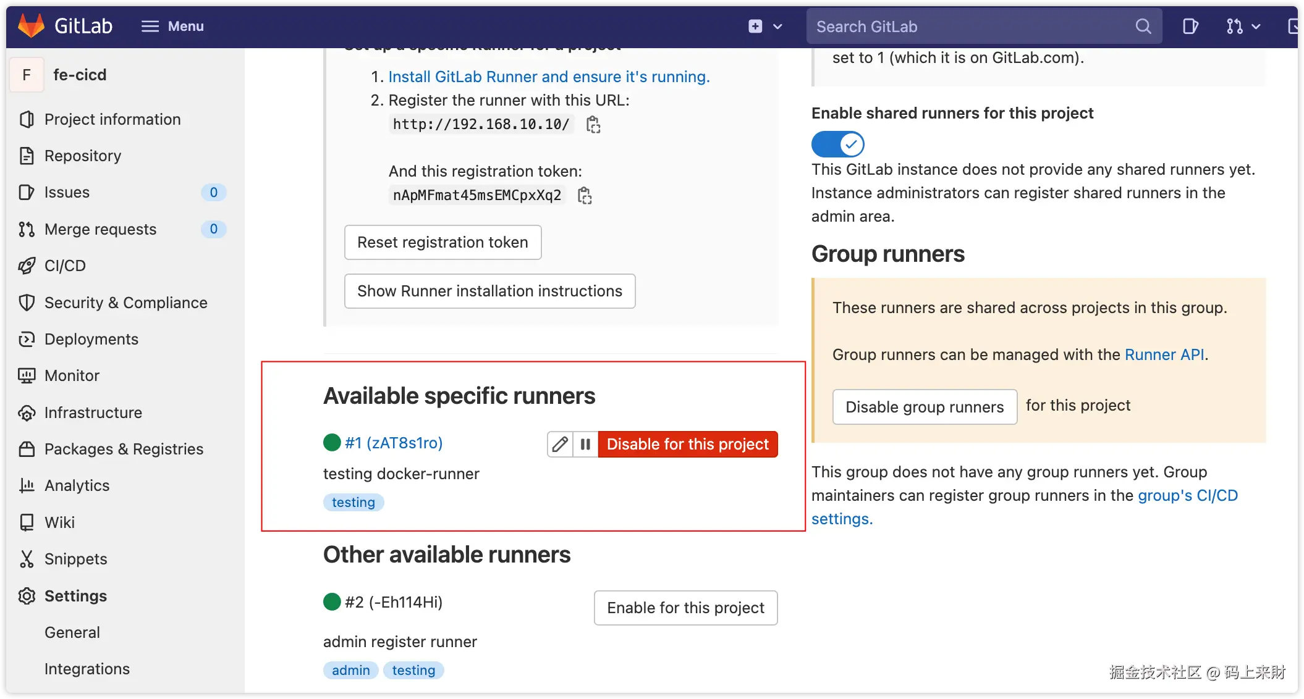Open the Runner API link
This screenshot has height=699, width=1304.
pos(1164,354)
